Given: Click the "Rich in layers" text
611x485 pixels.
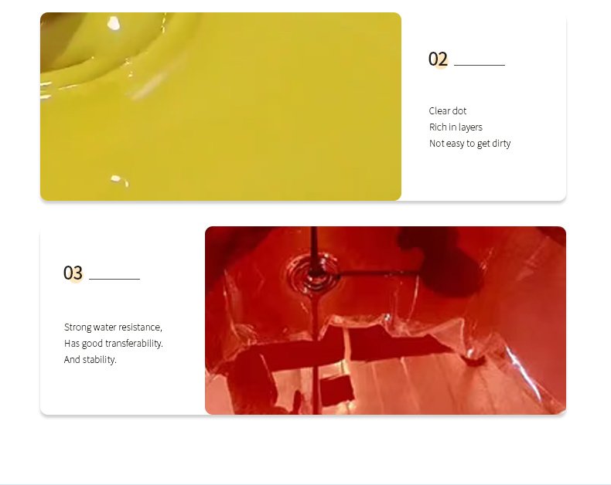Looking at the screenshot, I should point(456,127).
